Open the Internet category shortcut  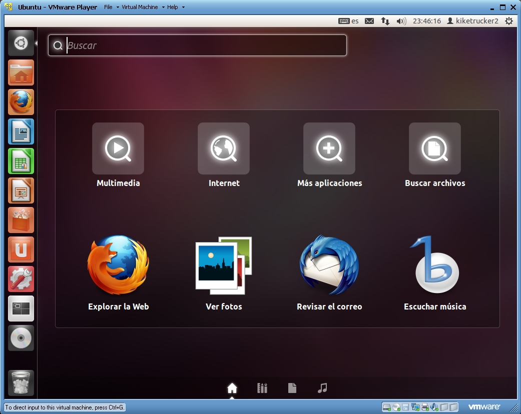224,148
